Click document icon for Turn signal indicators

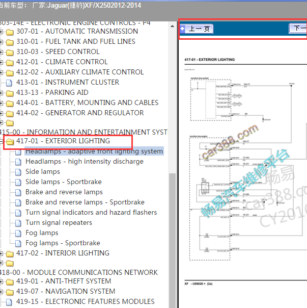coord(18,213)
